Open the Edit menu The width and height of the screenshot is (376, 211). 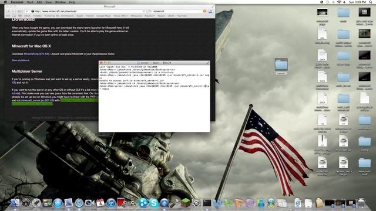click(39, 2)
